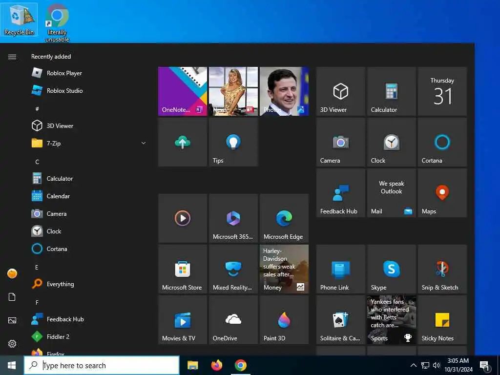Click the E letter group header
Viewport: 500px width, 375px height.
click(37, 267)
